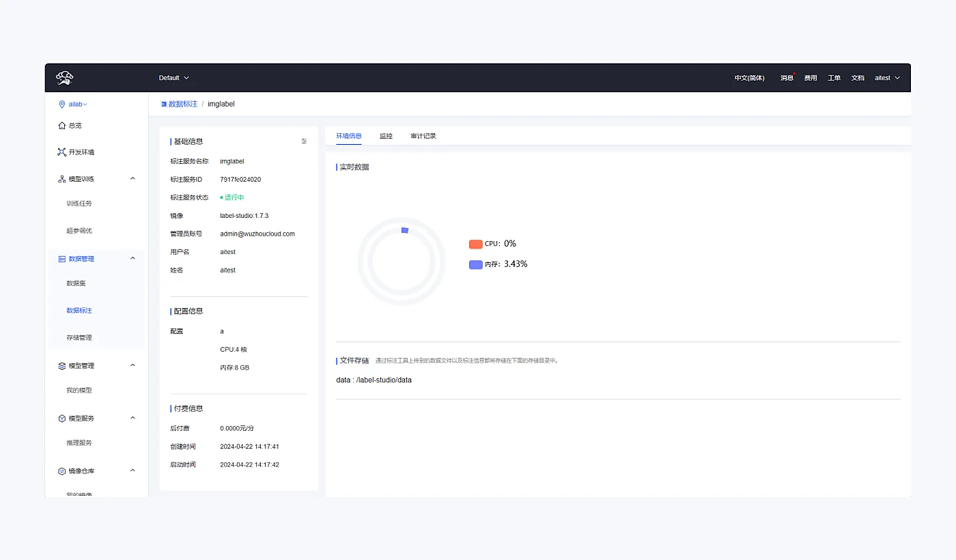
Task: Click the CPU usage value 0%
Action: click(510, 244)
